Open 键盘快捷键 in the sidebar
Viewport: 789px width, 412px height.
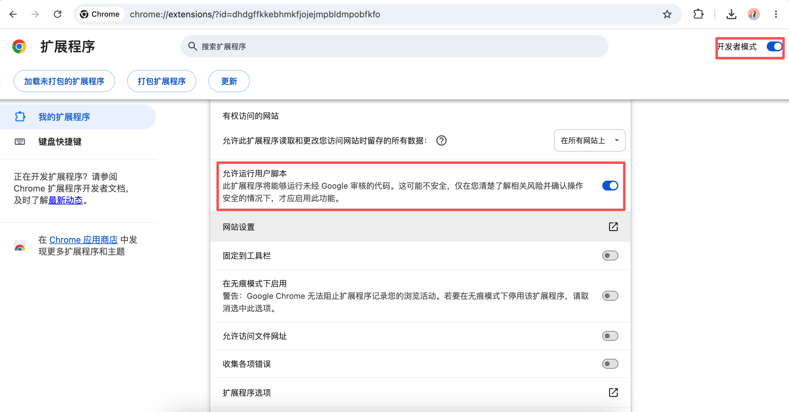78,142
